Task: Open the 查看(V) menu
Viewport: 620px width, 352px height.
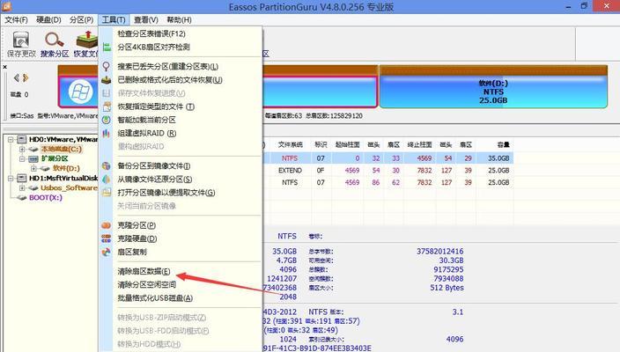Action: pyautogui.click(x=146, y=19)
